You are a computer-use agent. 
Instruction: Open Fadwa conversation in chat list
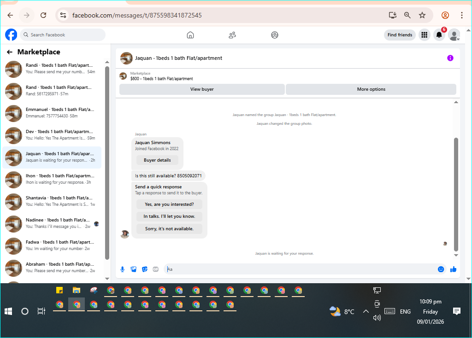pos(52,246)
